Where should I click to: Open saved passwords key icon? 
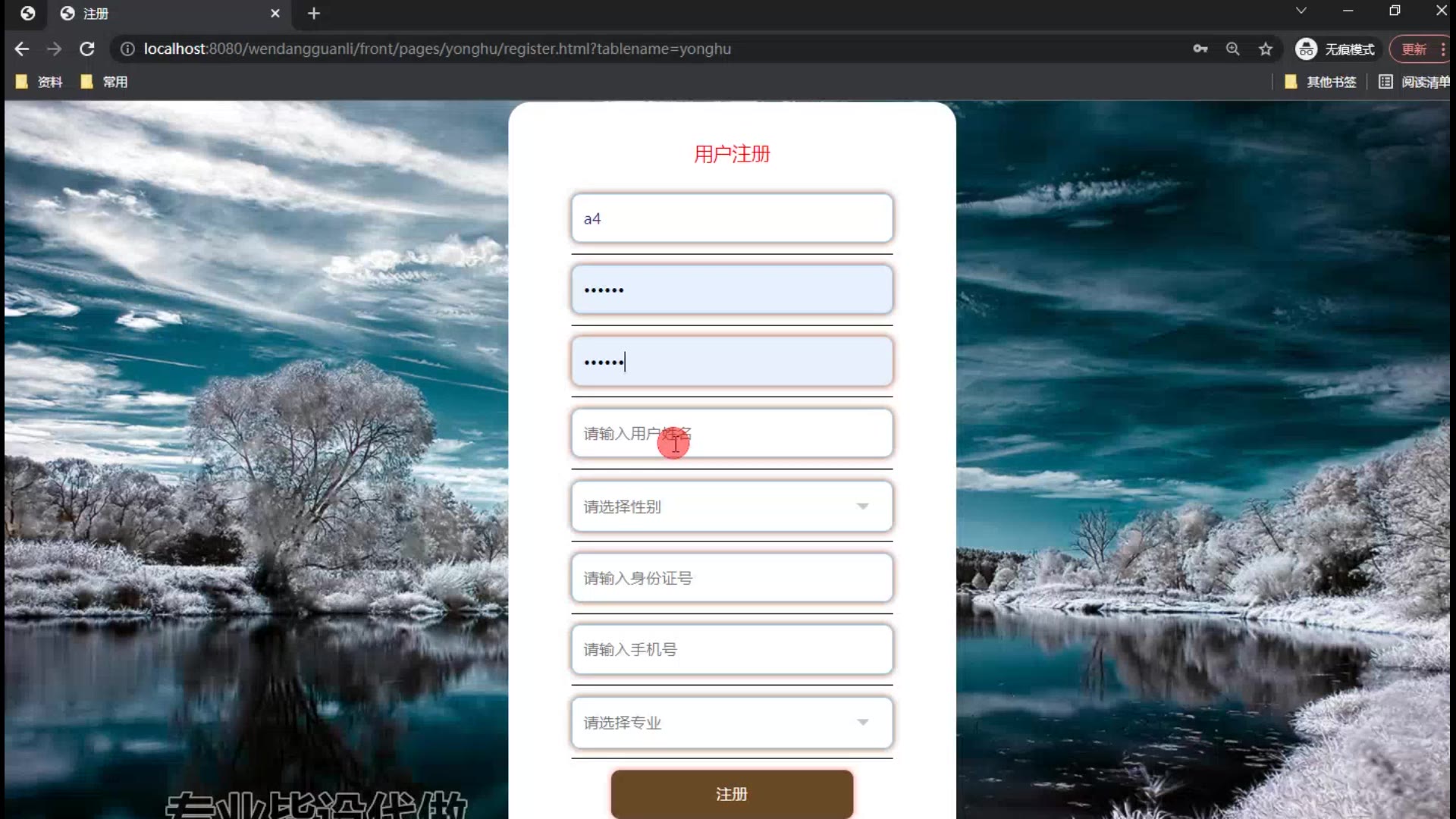[x=1200, y=49]
